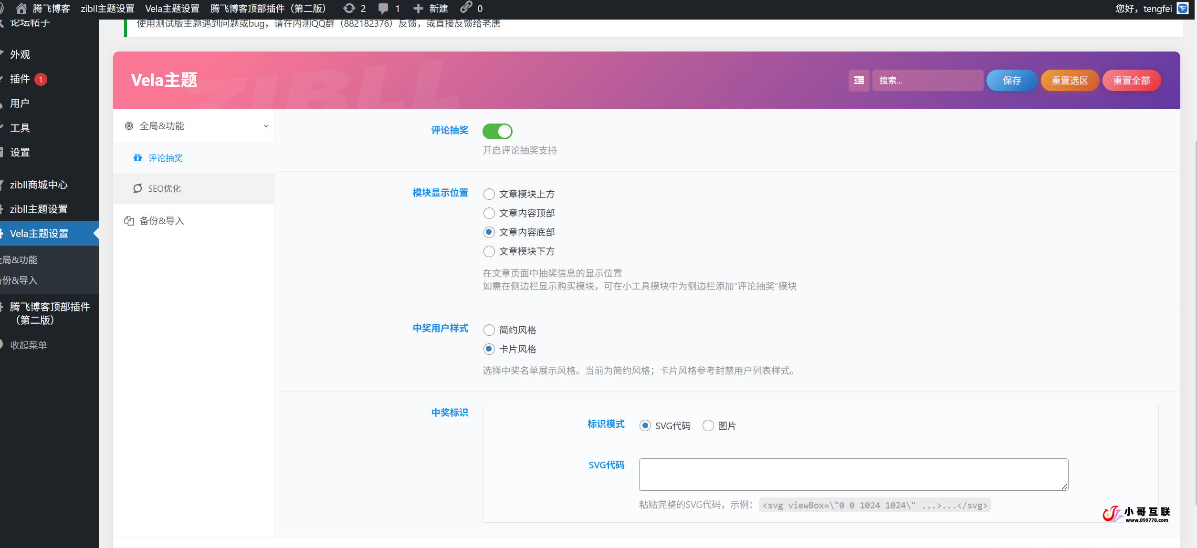Click the 新建 plus icon to create content
1197x548 pixels.
417,8
